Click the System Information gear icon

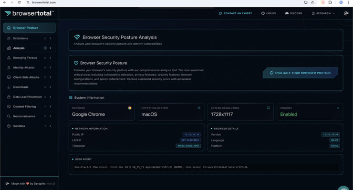coord(71,97)
